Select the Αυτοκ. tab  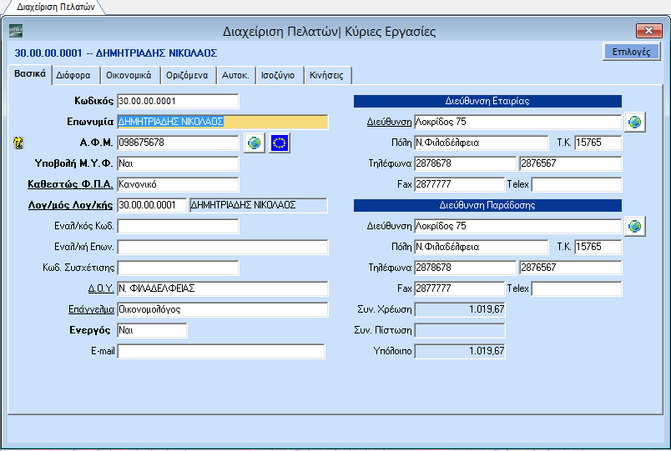click(x=235, y=76)
